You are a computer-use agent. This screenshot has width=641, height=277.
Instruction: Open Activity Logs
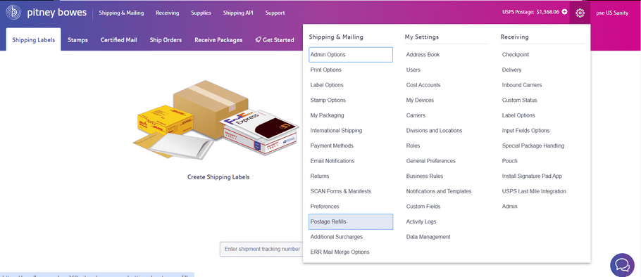[x=421, y=221]
